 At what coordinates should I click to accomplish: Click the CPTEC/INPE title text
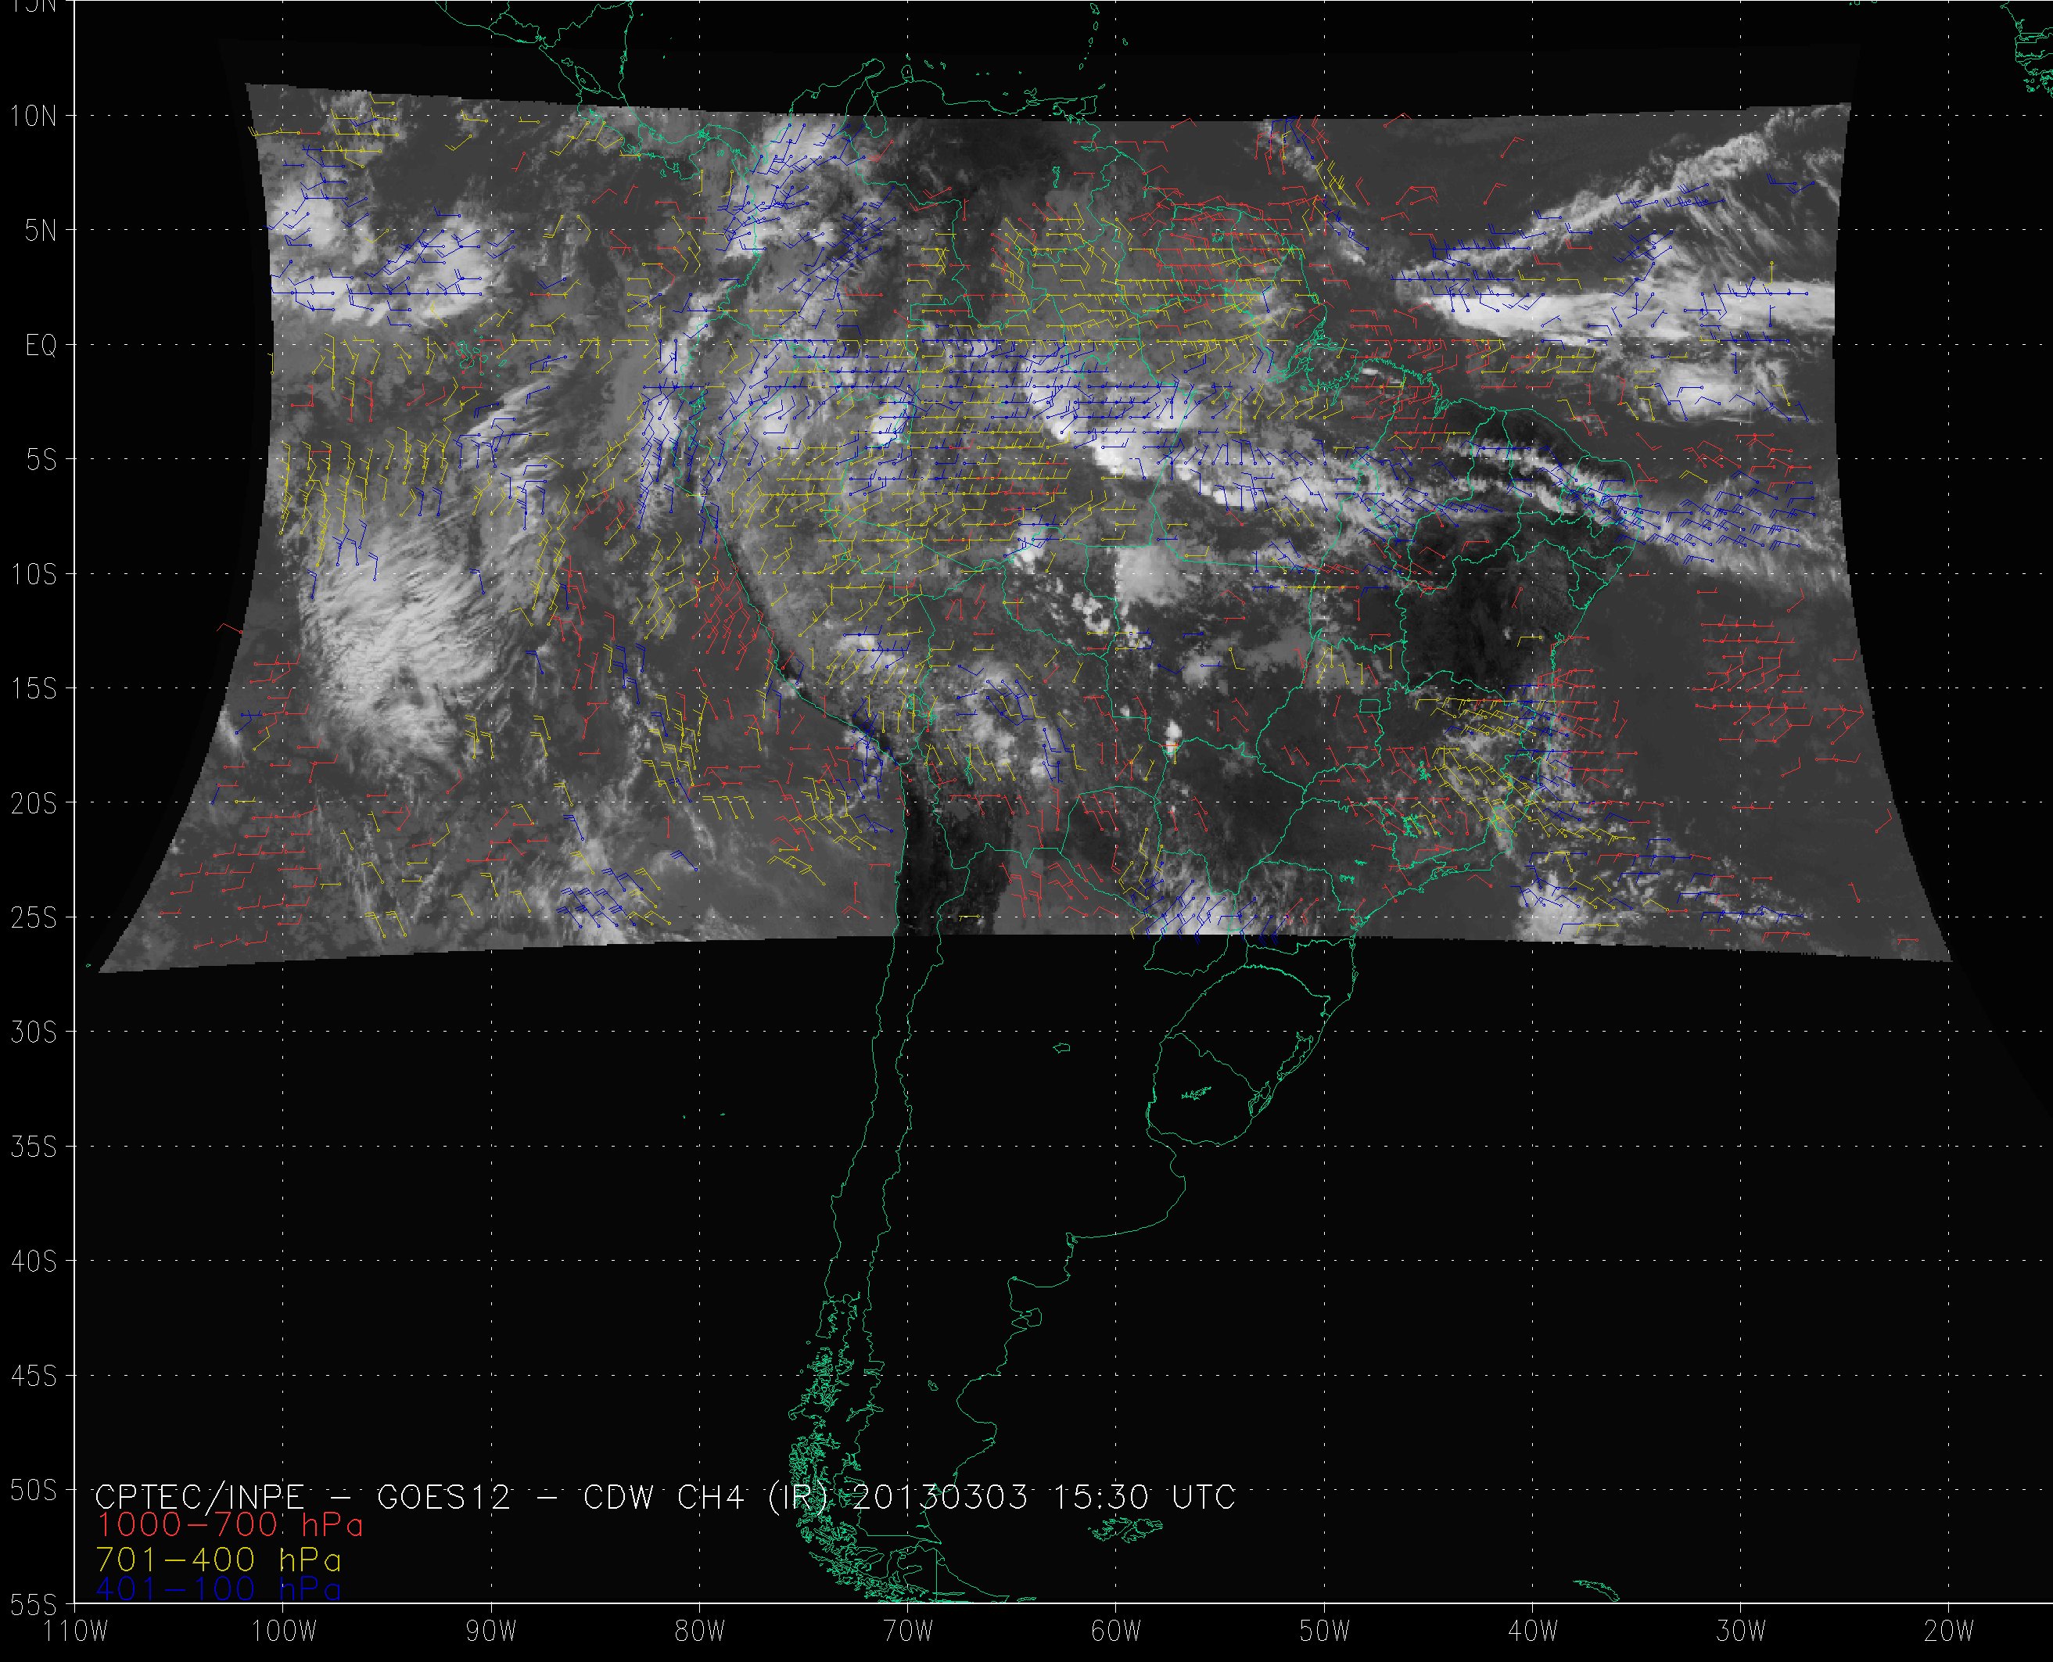(199, 1496)
